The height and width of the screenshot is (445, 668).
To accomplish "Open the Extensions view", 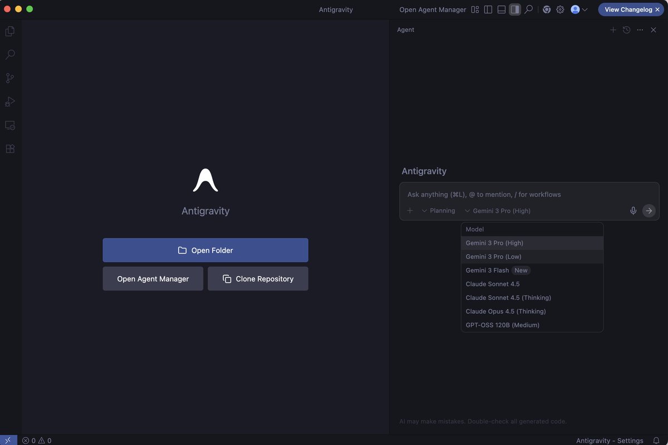I will pyautogui.click(x=10, y=149).
